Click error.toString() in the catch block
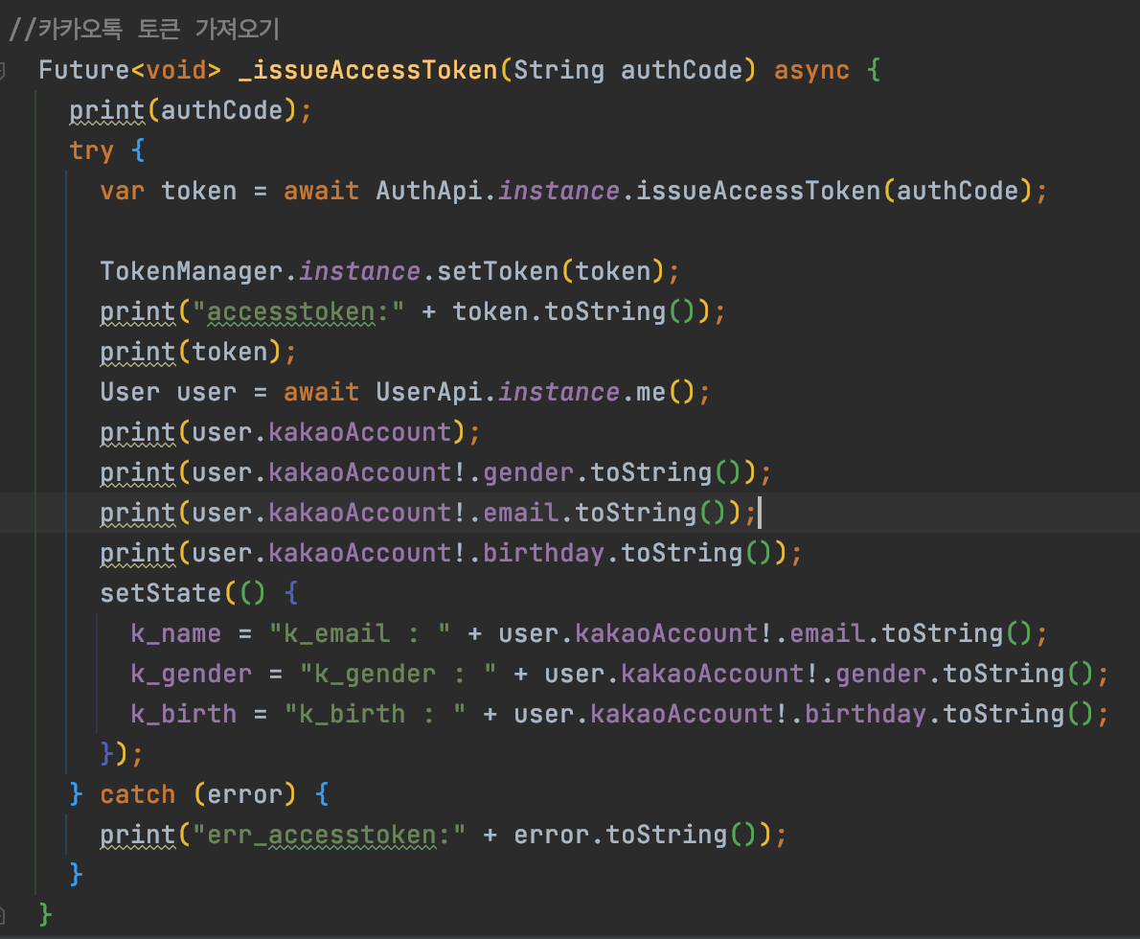Image resolution: width=1140 pixels, height=939 pixels. click(635, 835)
